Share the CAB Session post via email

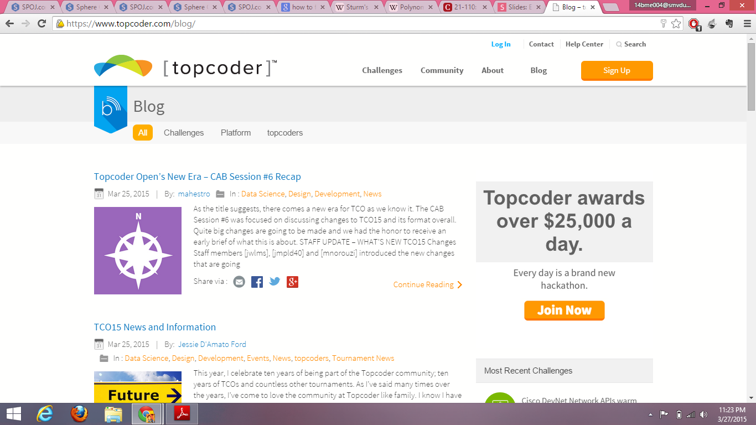239,282
